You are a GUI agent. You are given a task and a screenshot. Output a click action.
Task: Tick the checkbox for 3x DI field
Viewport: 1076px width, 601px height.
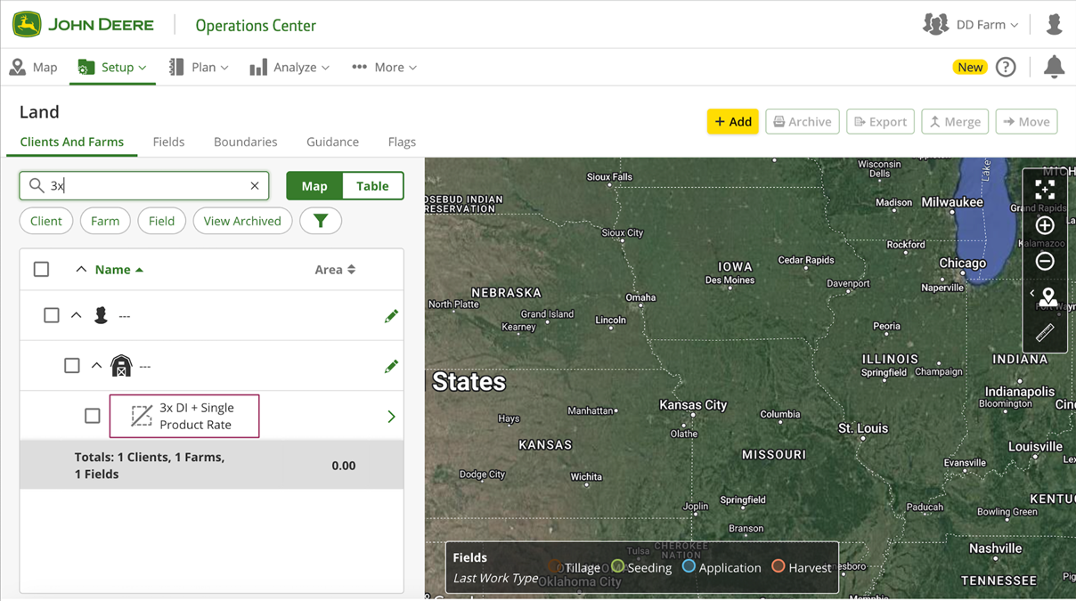point(93,416)
